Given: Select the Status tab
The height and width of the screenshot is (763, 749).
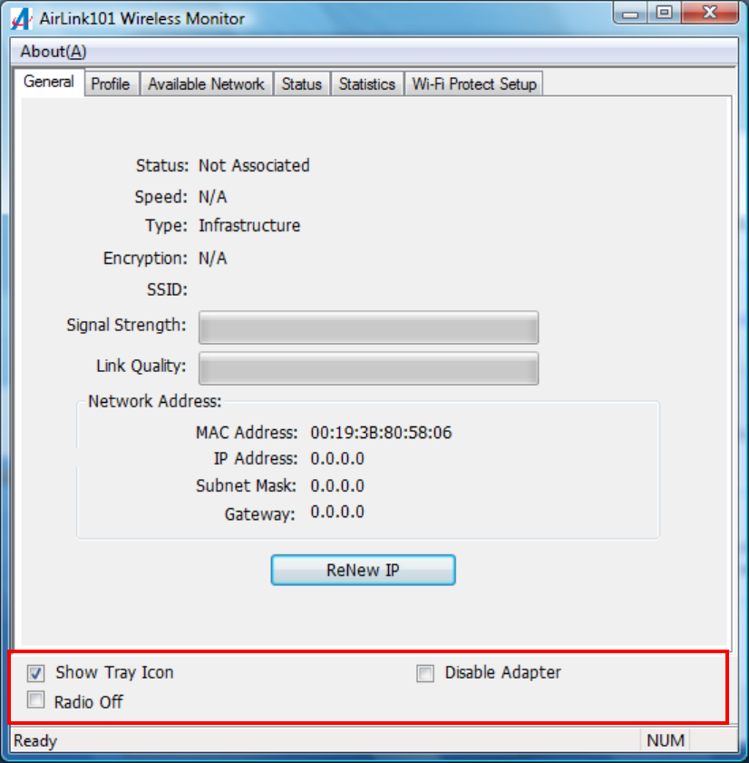Looking at the screenshot, I should [302, 84].
